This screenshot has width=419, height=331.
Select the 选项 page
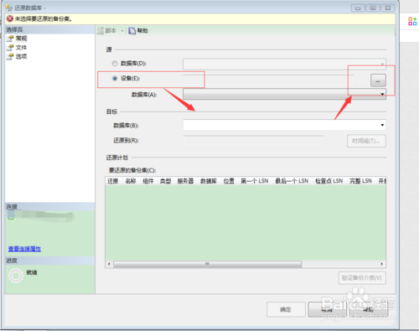(x=21, y=57)
